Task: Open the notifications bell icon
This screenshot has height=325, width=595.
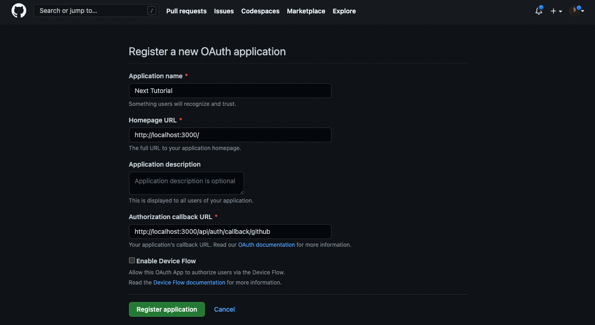Action: [538, 11]
